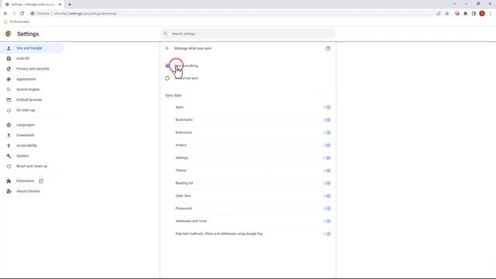Toggle the Settings sync switch

(x=327, y=158)
